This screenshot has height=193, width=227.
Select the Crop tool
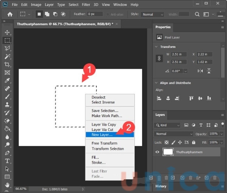[7, 64]
